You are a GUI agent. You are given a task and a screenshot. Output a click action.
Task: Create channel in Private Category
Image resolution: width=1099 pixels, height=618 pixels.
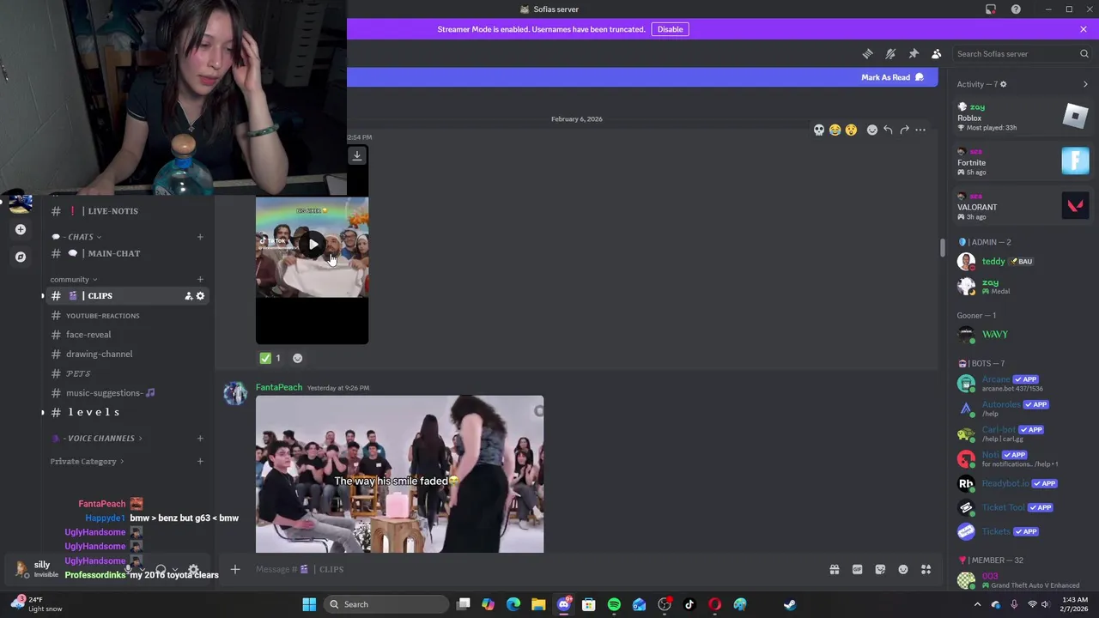(200, 462)
